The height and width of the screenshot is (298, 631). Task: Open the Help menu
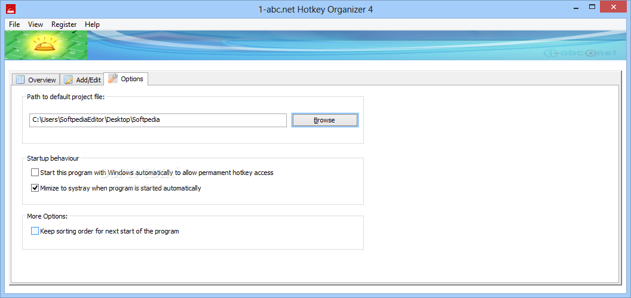coord(92,24)
